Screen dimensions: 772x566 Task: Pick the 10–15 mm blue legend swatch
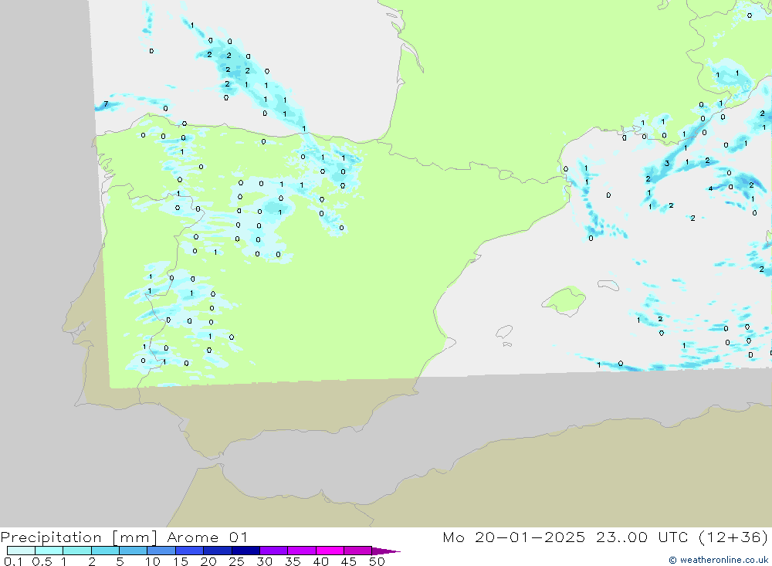pyautogui.click(x=161, y=551)
